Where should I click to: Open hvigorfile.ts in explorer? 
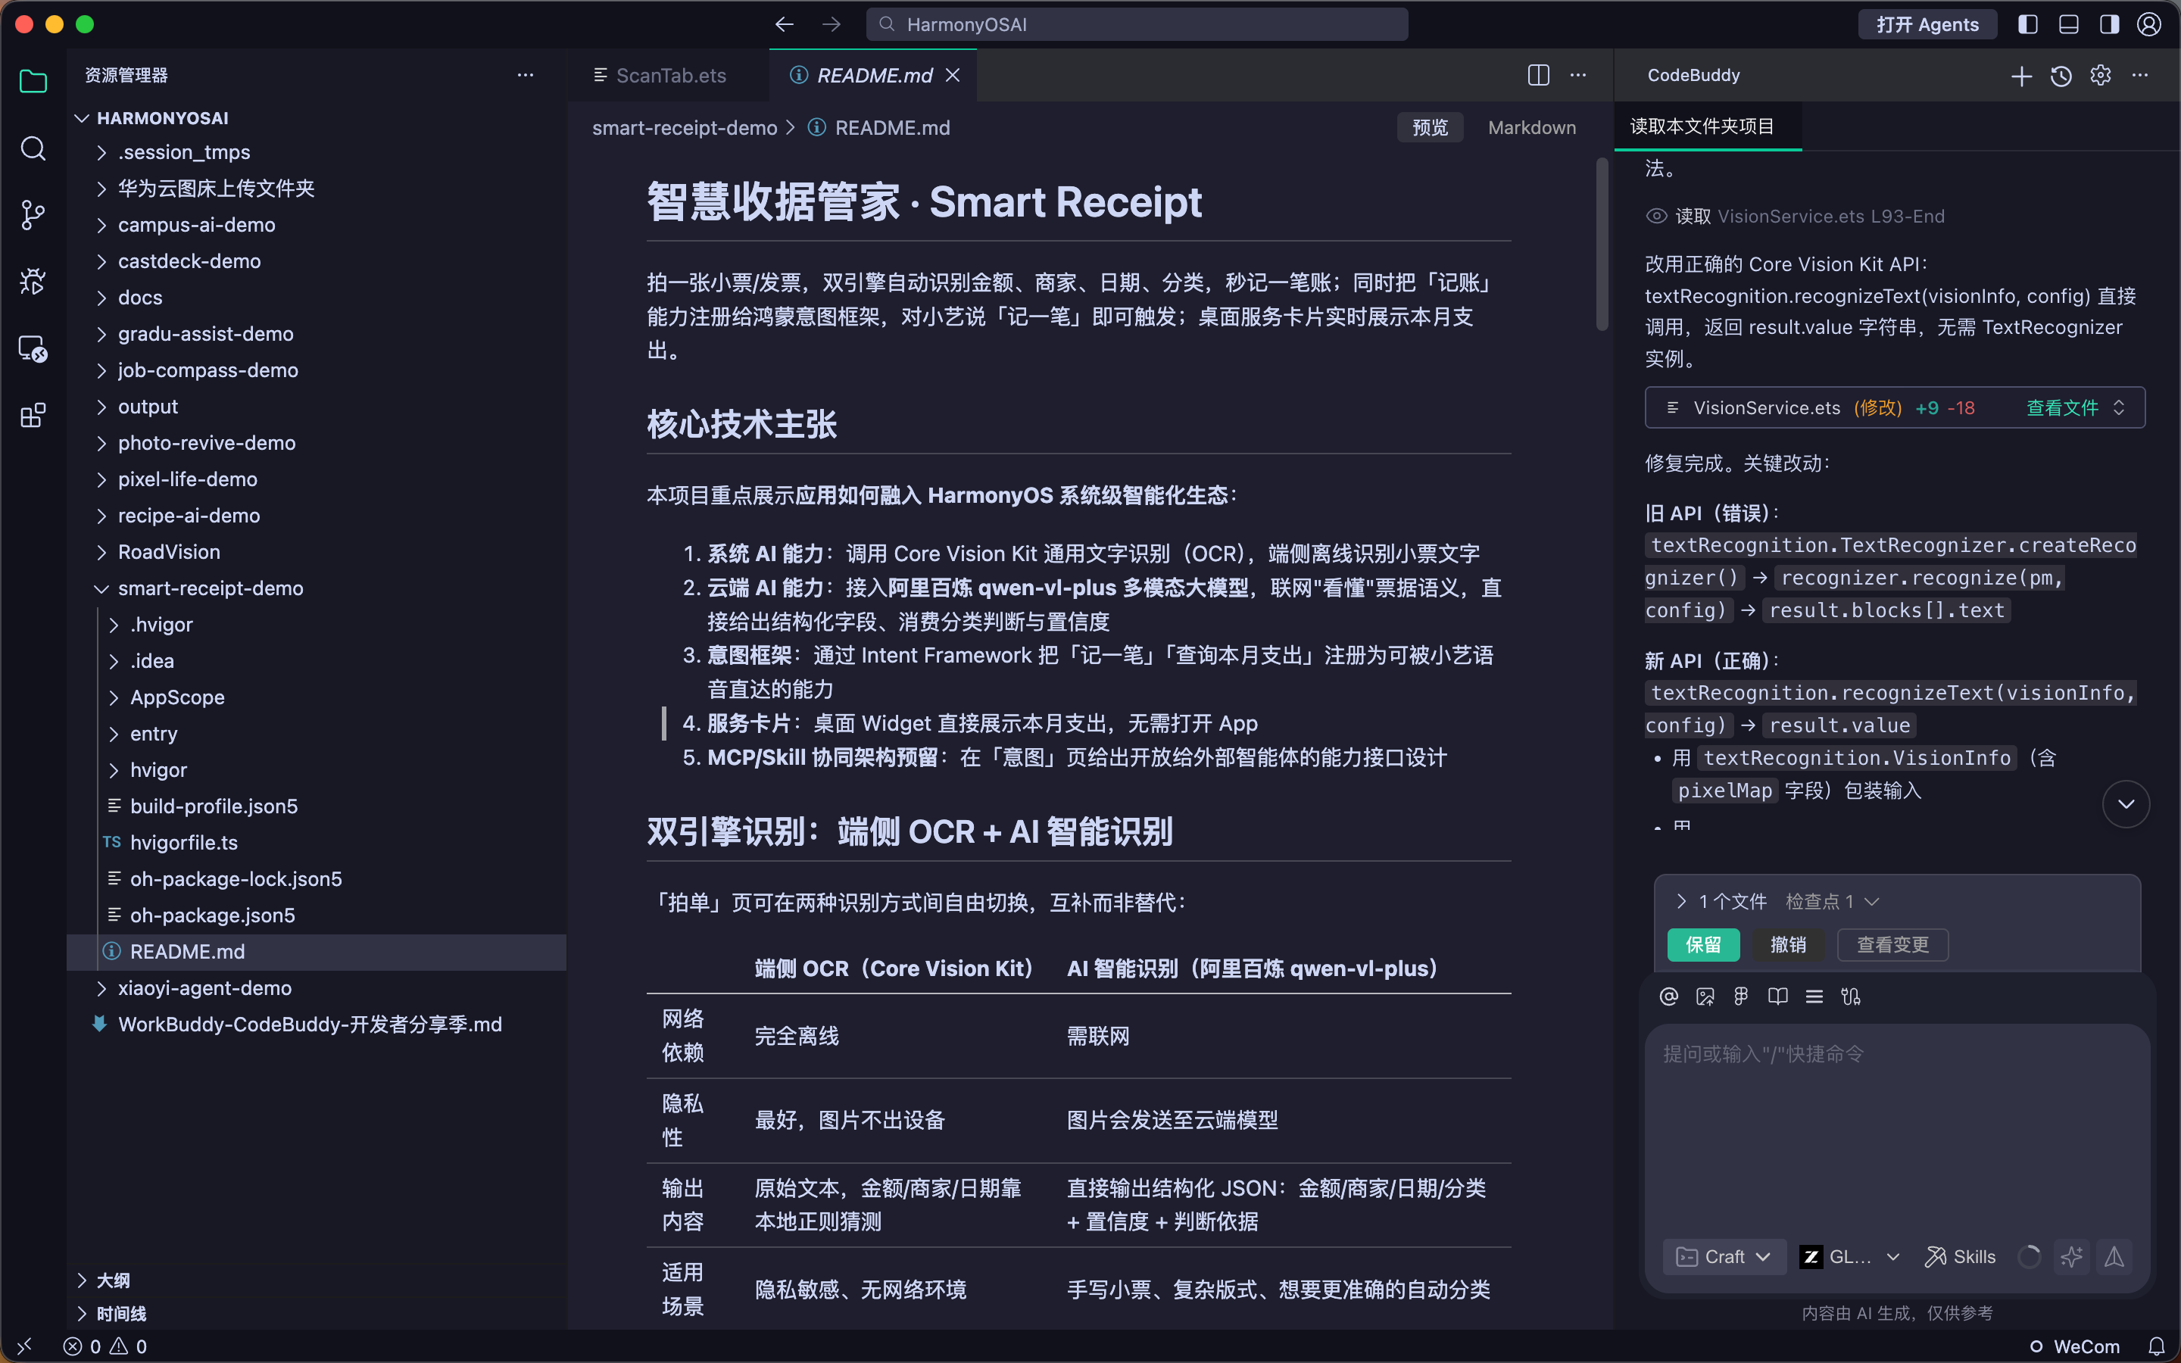coord(184,843)
